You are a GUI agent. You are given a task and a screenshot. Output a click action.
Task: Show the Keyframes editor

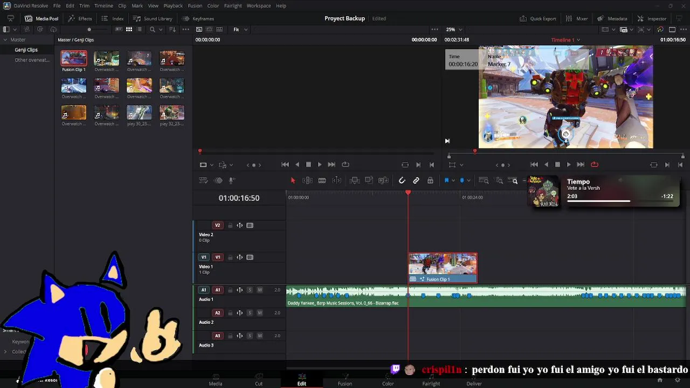(198, 18)
